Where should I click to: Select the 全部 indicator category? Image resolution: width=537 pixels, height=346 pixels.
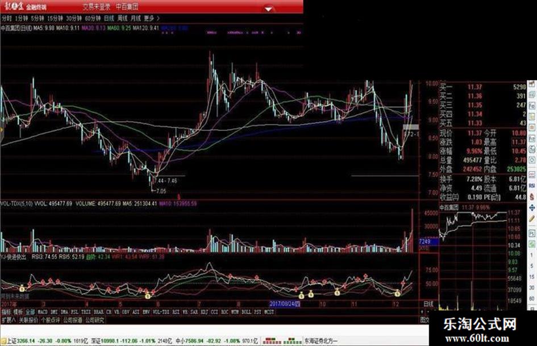30,312
